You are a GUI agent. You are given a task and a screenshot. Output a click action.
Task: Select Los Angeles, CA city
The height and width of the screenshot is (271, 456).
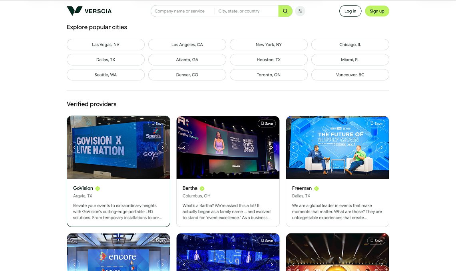[187, 44]
